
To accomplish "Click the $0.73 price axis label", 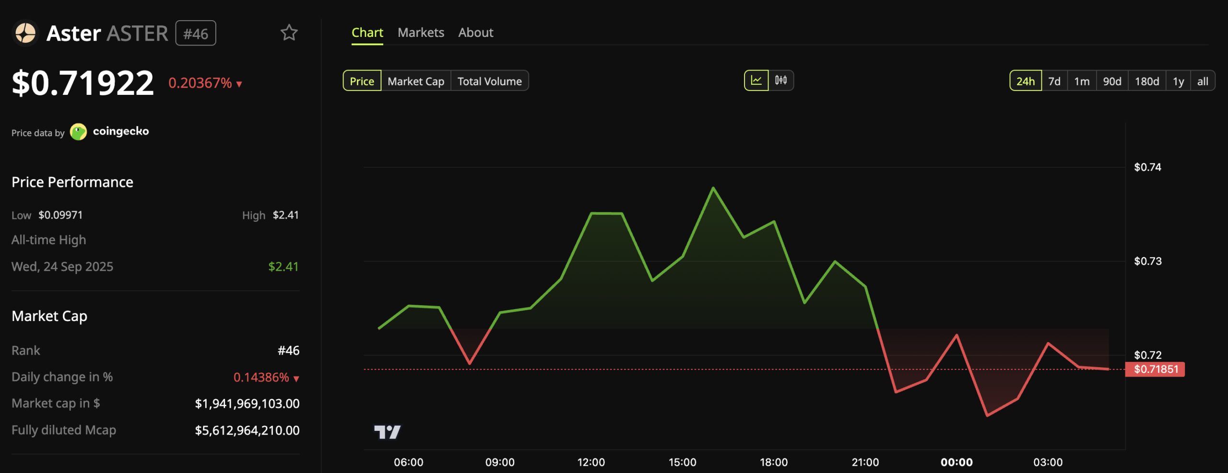I will [1147, 261].
